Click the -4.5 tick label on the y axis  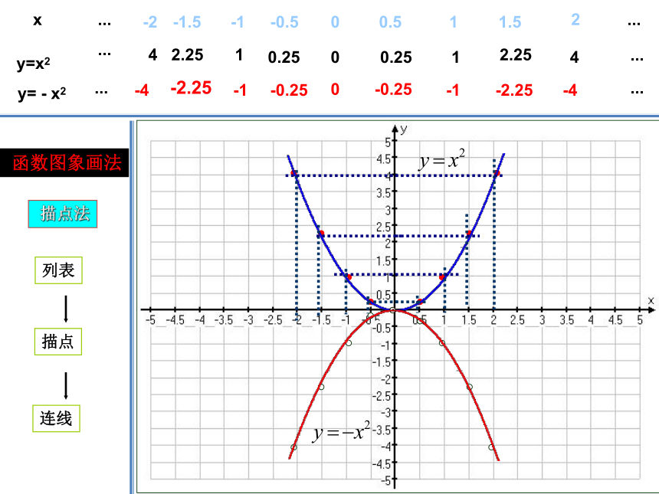click(381, 464)
